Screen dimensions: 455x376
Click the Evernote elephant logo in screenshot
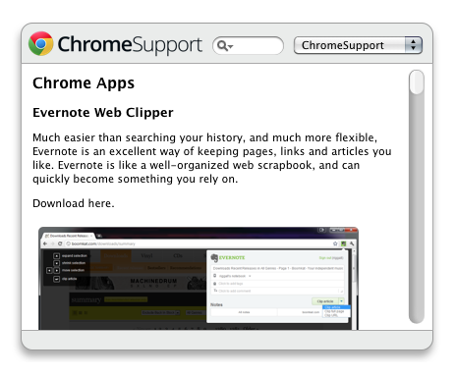click(214, 258)
